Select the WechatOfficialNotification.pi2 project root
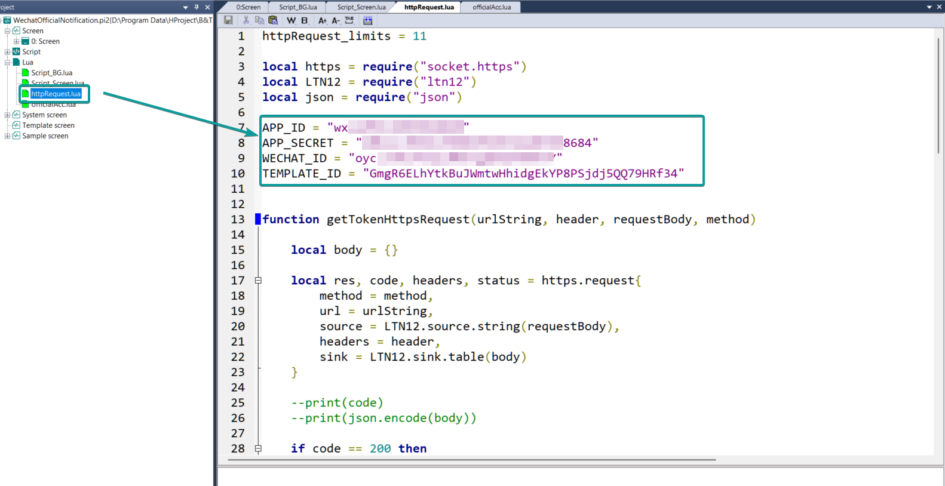 [x=113, y=20]
